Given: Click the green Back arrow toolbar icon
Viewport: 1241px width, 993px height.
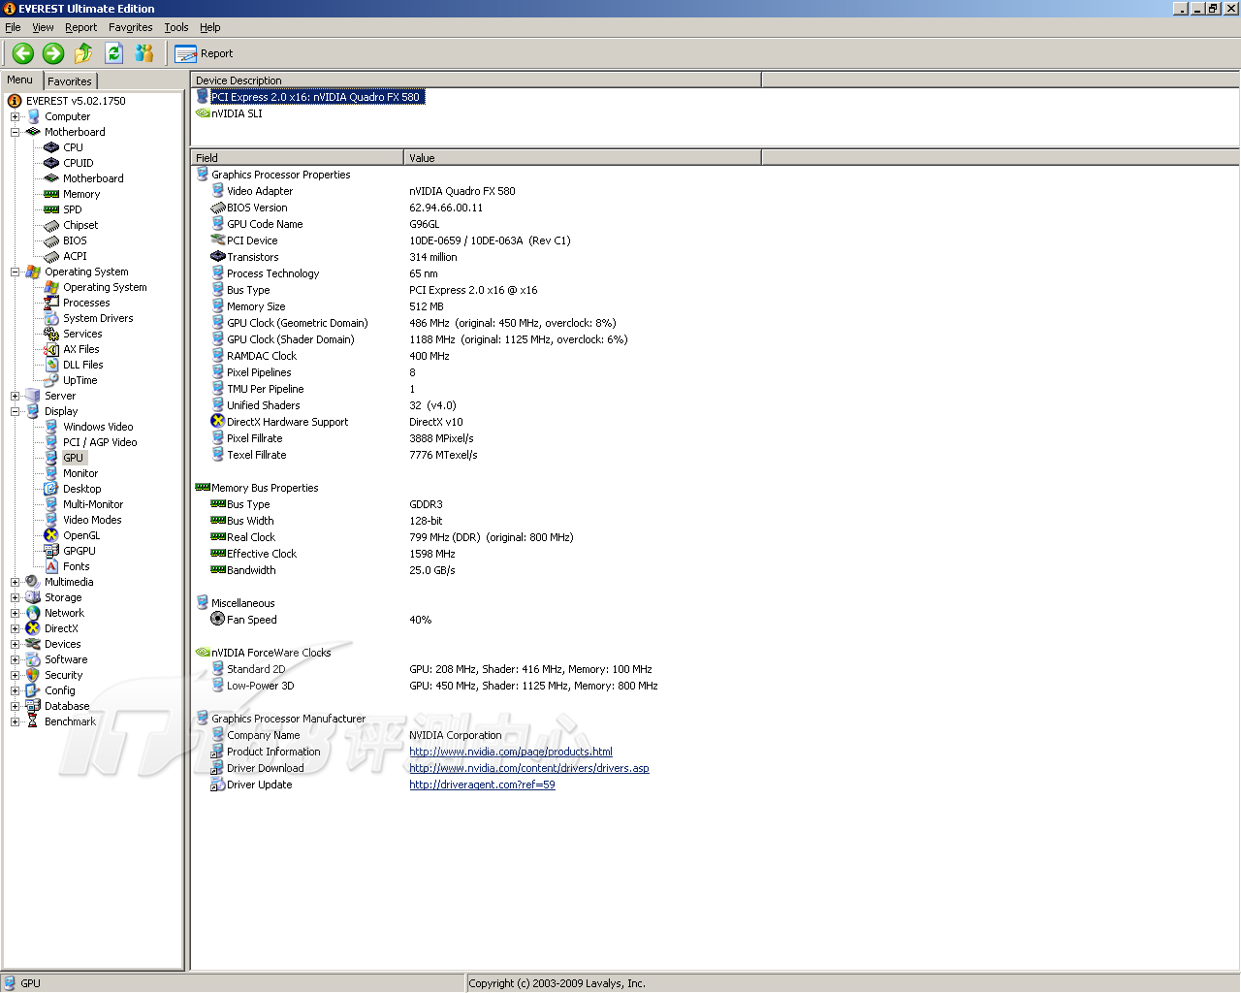Looking at the screenshot, I should pyautogui.click(x=23, y=54).
